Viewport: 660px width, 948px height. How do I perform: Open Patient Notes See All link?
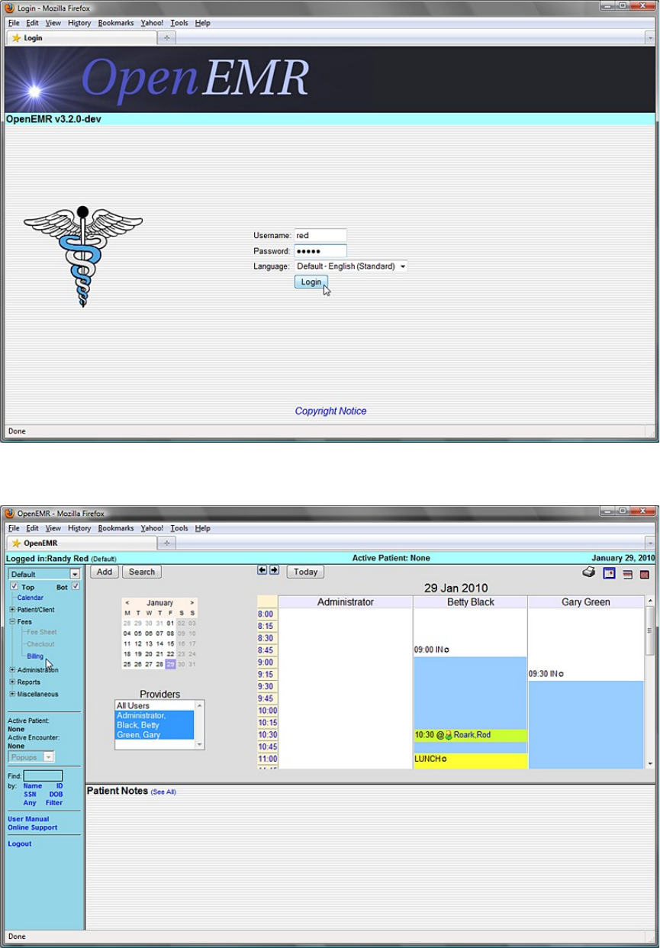[x=163, y=792]
